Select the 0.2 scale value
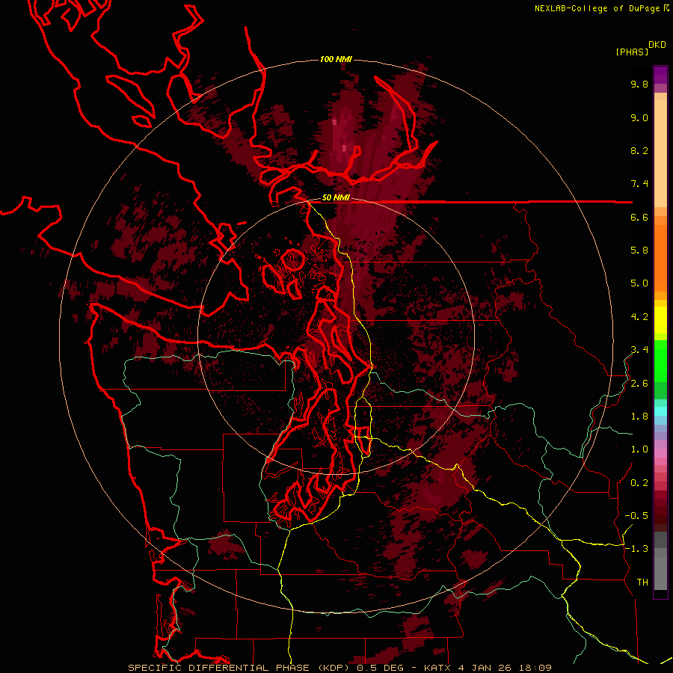The width and height of the screenshot is (673, 673). pyautogui.click(x=639, y=483)
